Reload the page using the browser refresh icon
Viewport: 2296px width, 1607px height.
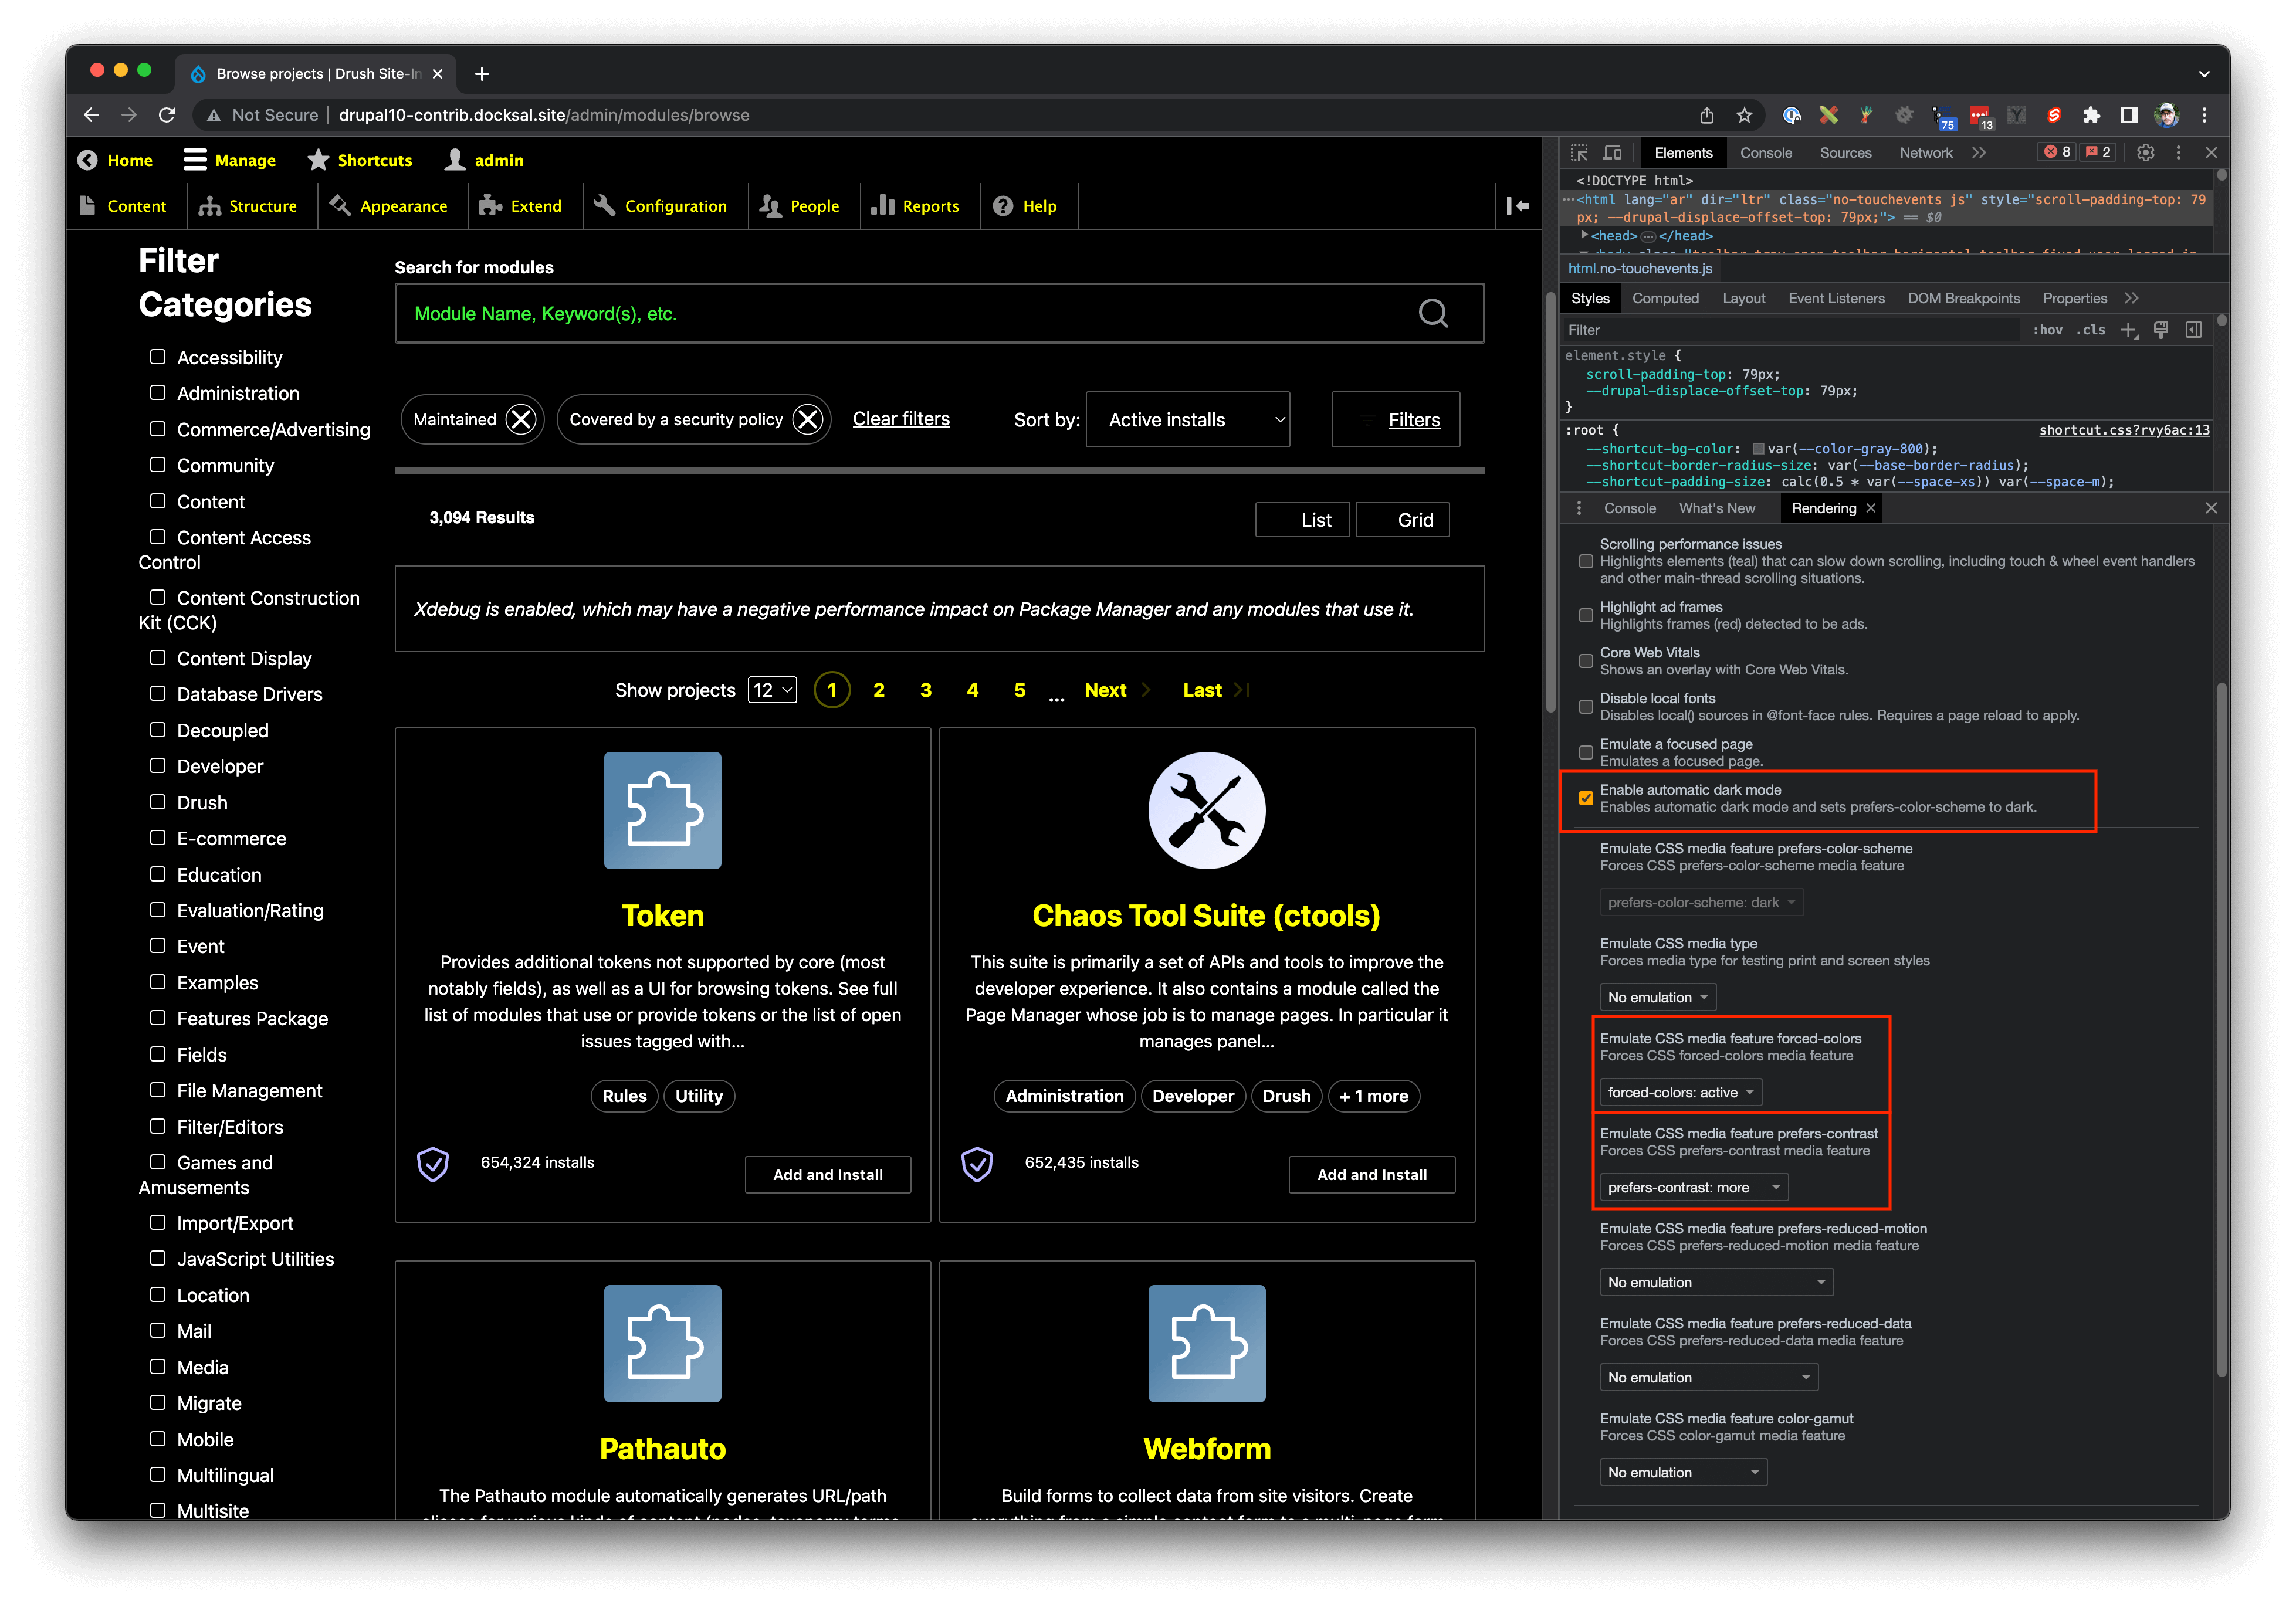click(x=167, y=115)
